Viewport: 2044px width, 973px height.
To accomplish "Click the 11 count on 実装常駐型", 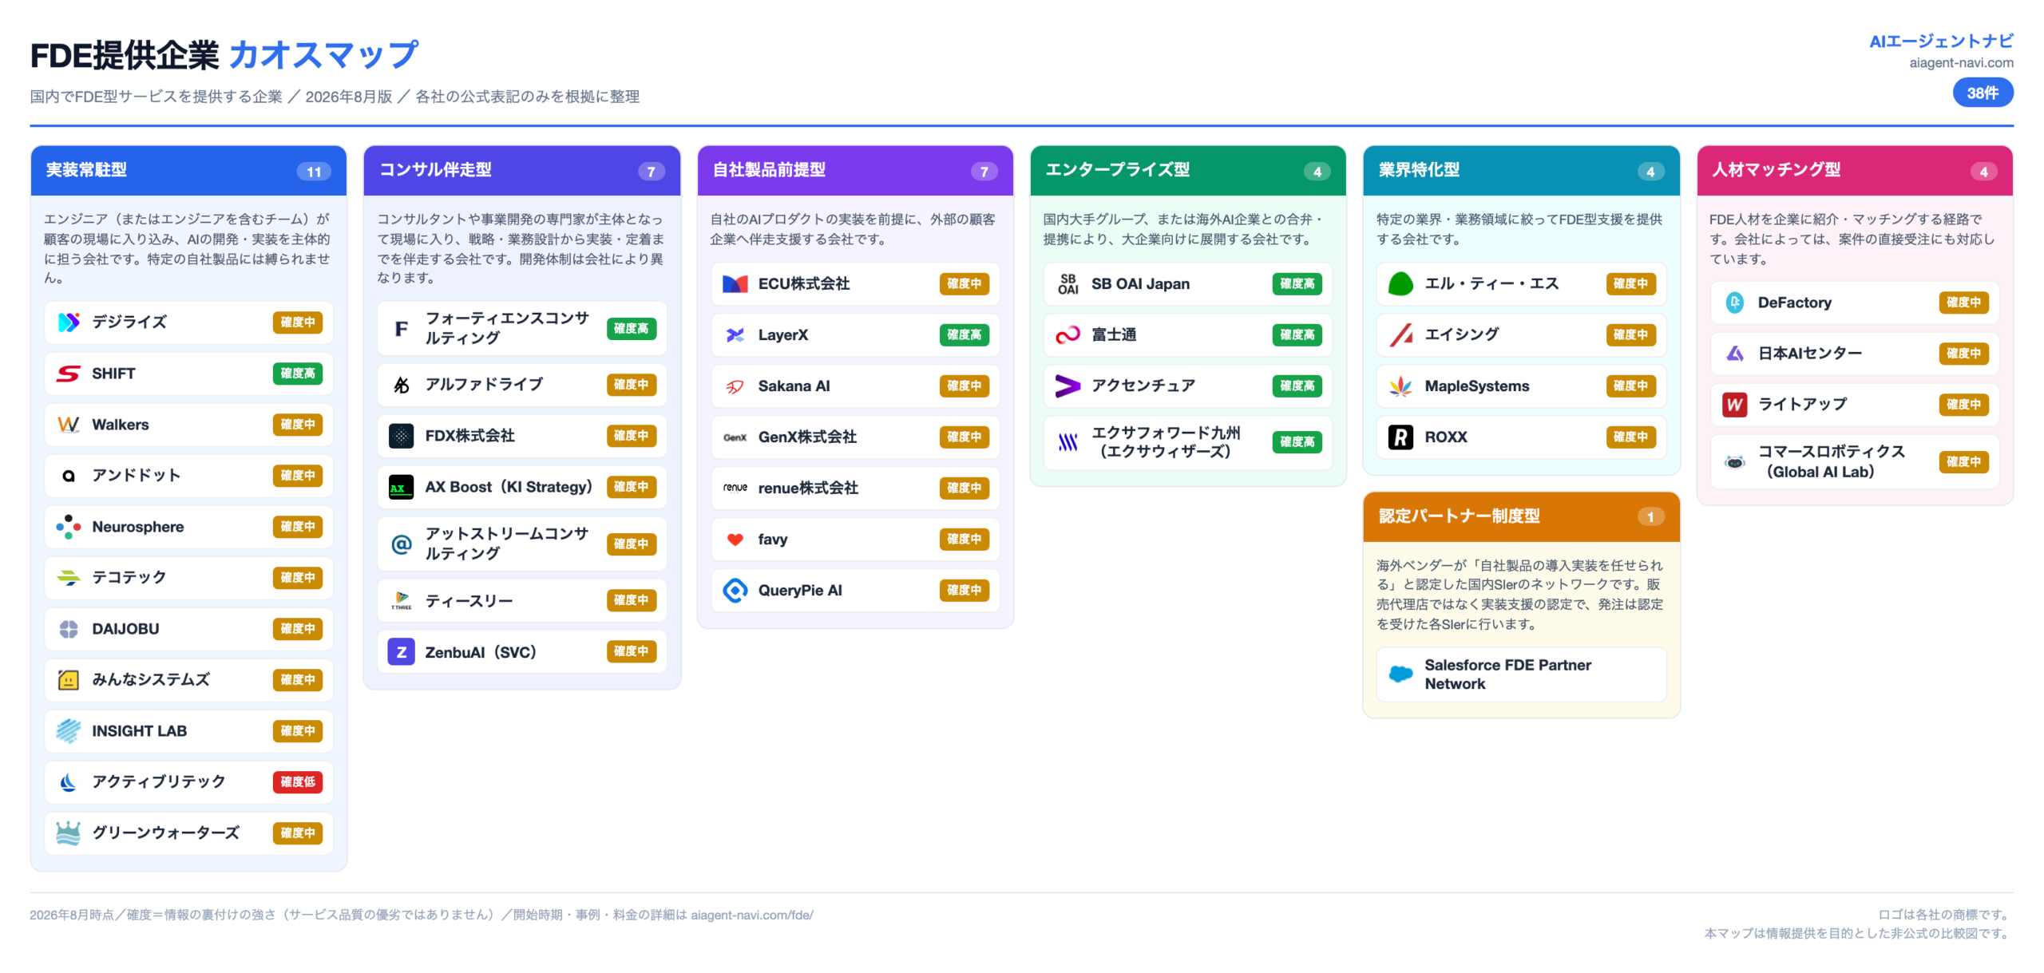I will 314,172.
